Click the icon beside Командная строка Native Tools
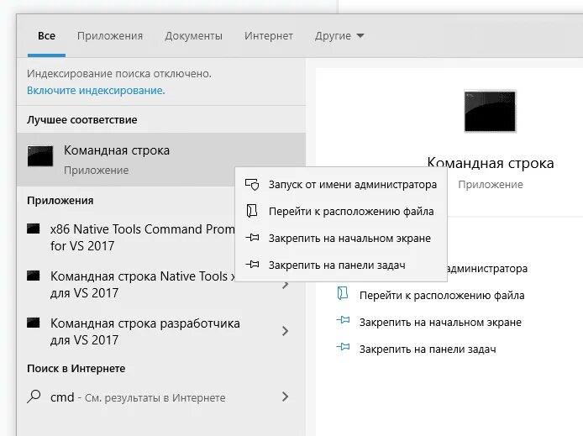 (34, 276)
